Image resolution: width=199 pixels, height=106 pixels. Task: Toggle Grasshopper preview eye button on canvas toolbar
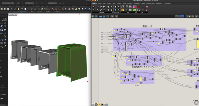point(112,16)
